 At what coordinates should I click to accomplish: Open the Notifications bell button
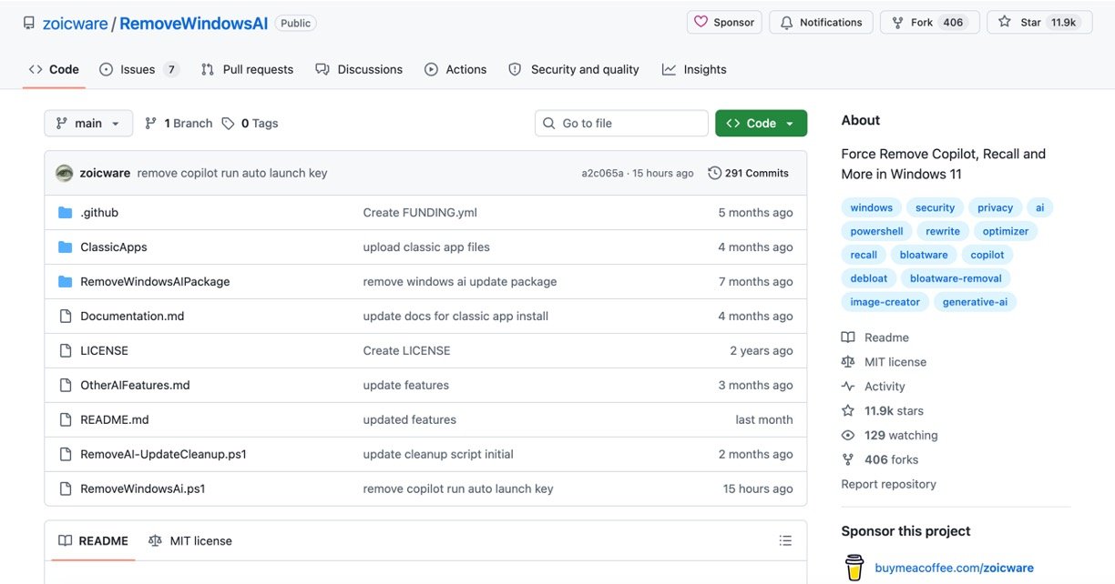coord(821,23)
